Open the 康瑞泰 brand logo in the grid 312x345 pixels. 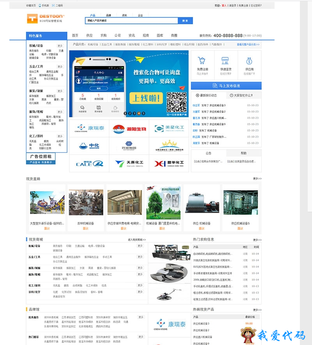(x=89, y=128)
